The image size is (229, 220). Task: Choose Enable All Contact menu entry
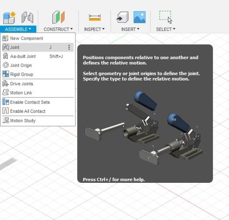38,111
